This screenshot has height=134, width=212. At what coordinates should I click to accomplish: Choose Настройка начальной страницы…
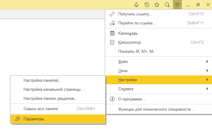tap(58, 90)
